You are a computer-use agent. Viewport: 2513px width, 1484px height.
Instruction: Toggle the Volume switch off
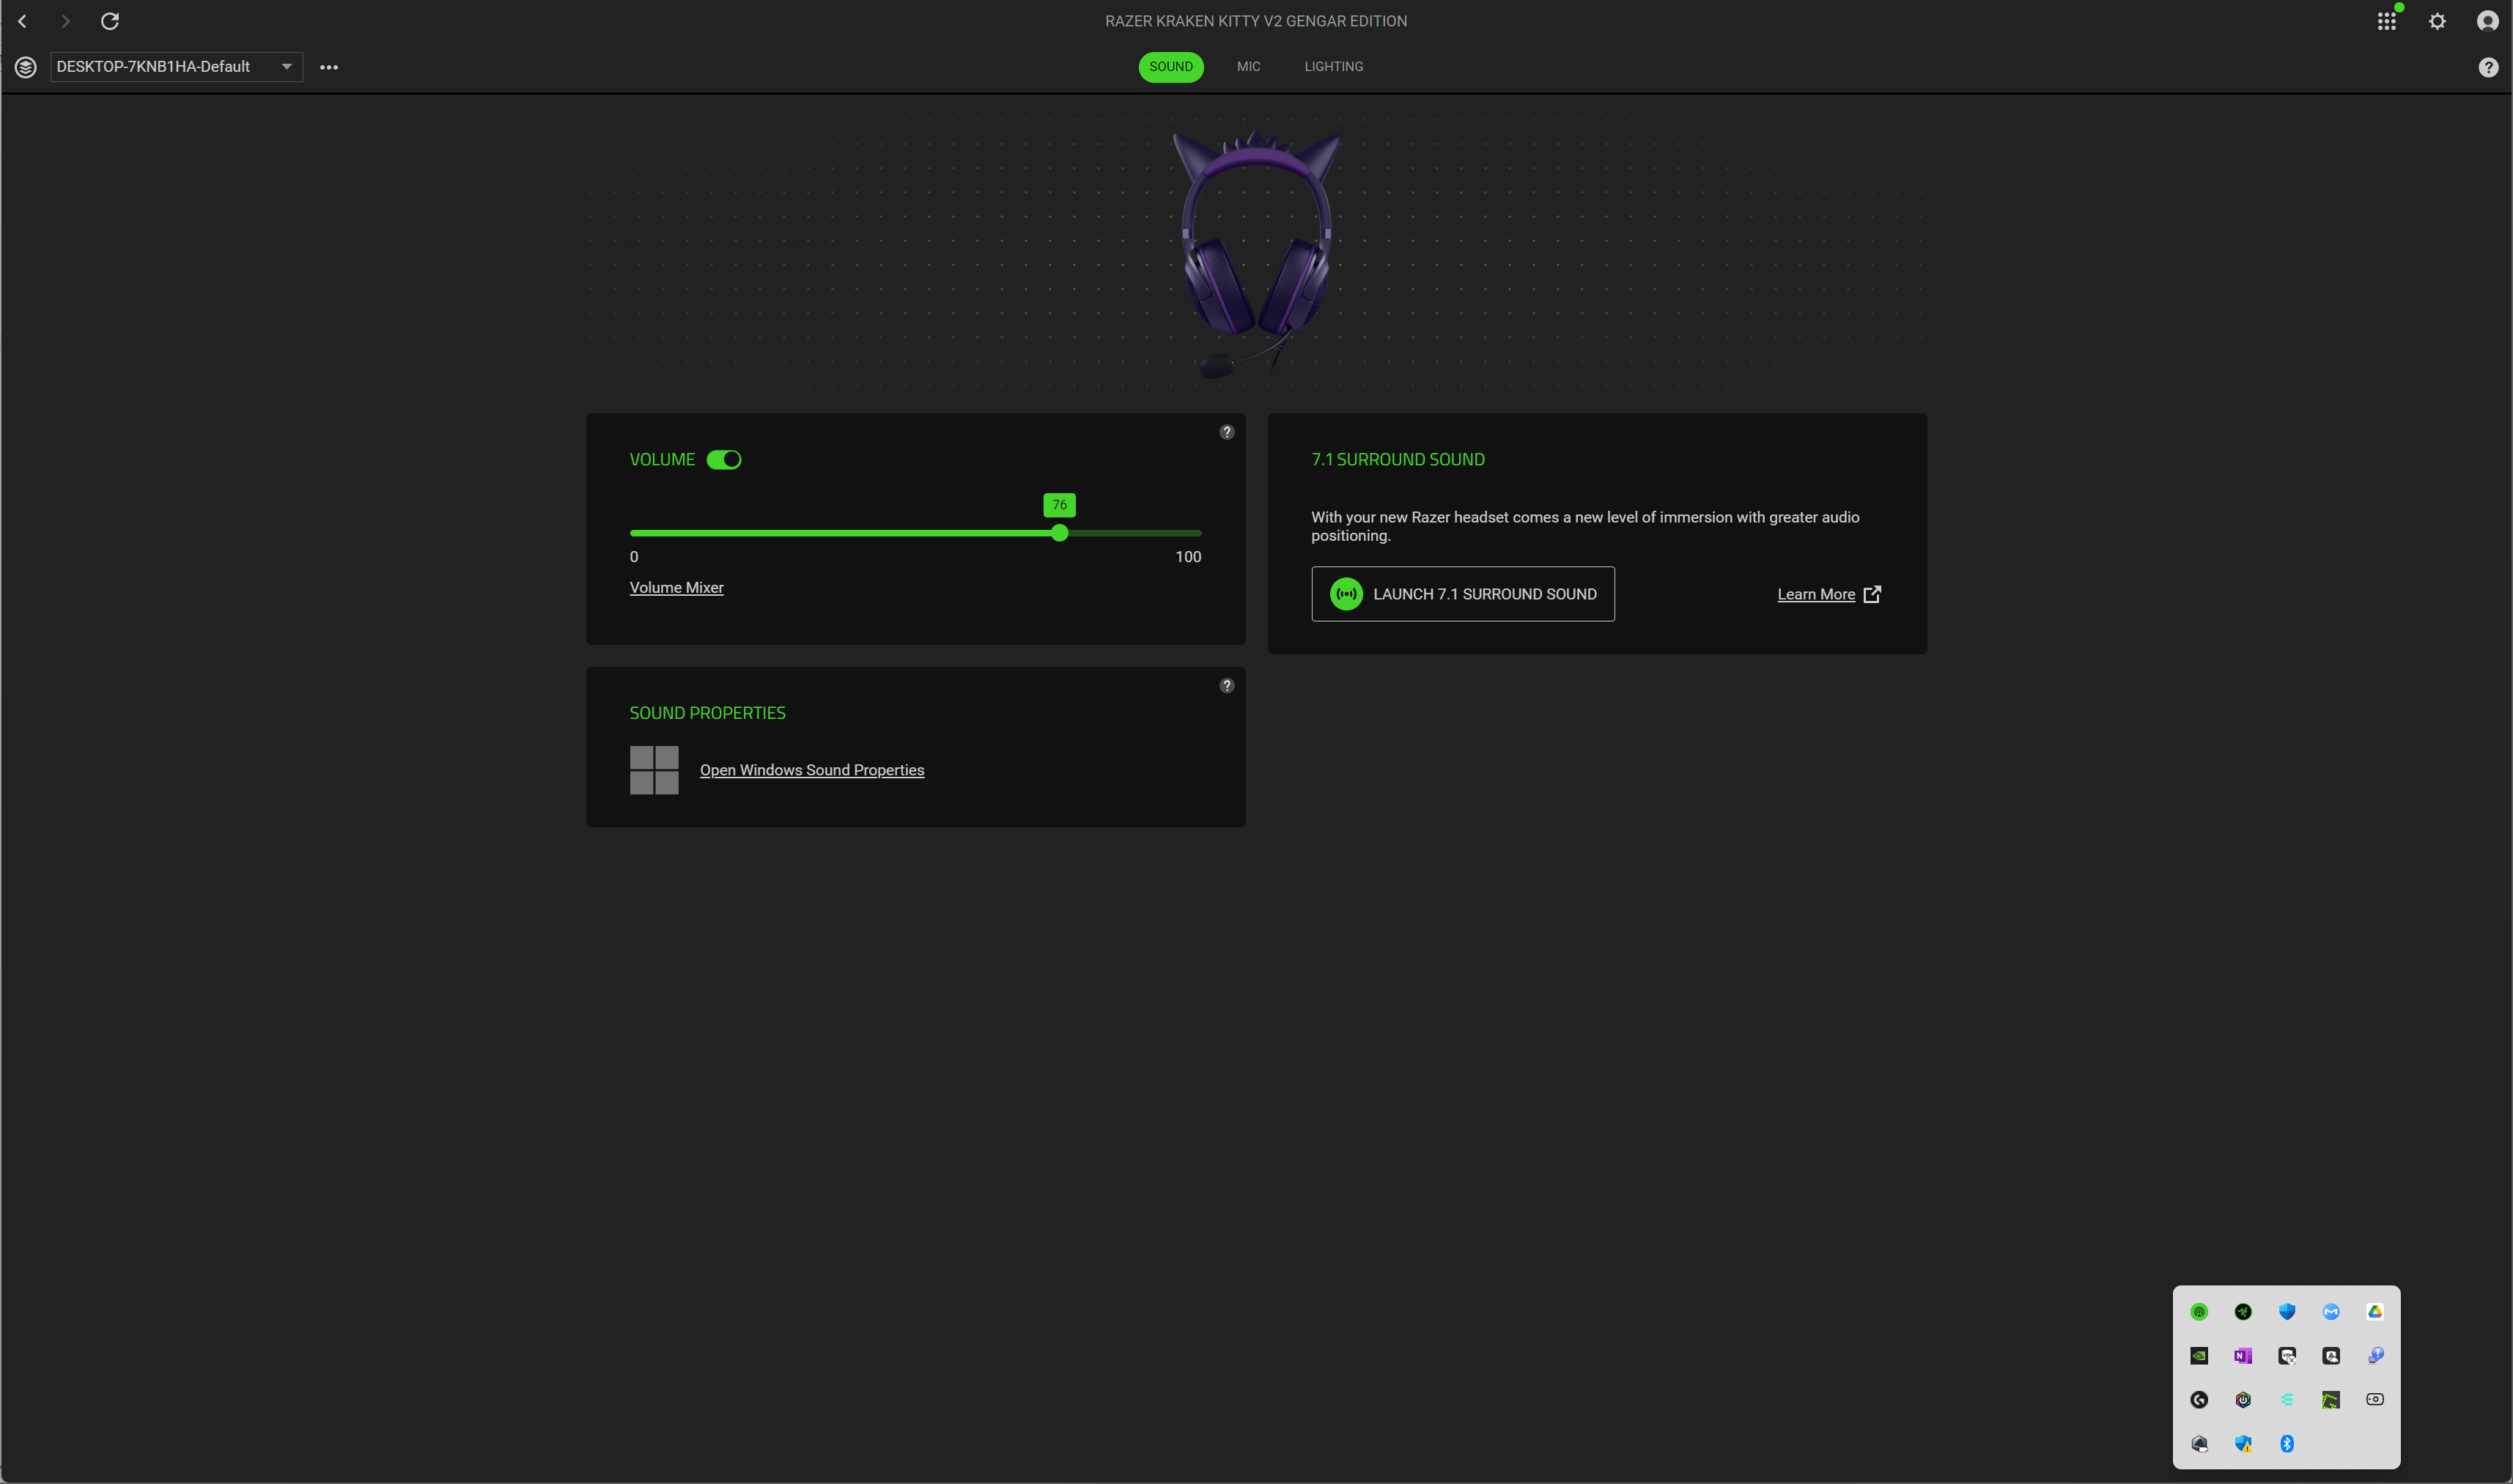[724, 460]
